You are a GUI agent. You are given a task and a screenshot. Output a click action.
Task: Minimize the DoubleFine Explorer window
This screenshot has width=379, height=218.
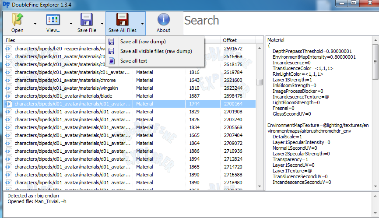click(x=341, y=3)
